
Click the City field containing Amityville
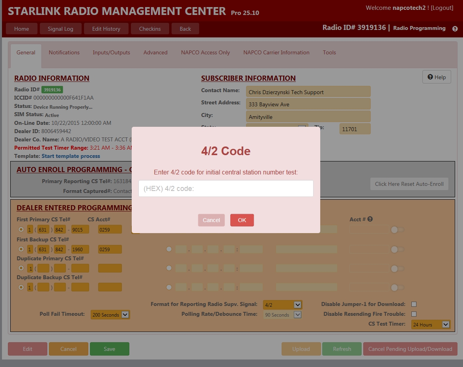point(308,117)
